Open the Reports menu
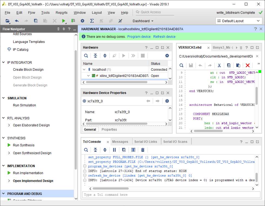The image size is (265, 206). pyautogui.click(x=61, y=13)
